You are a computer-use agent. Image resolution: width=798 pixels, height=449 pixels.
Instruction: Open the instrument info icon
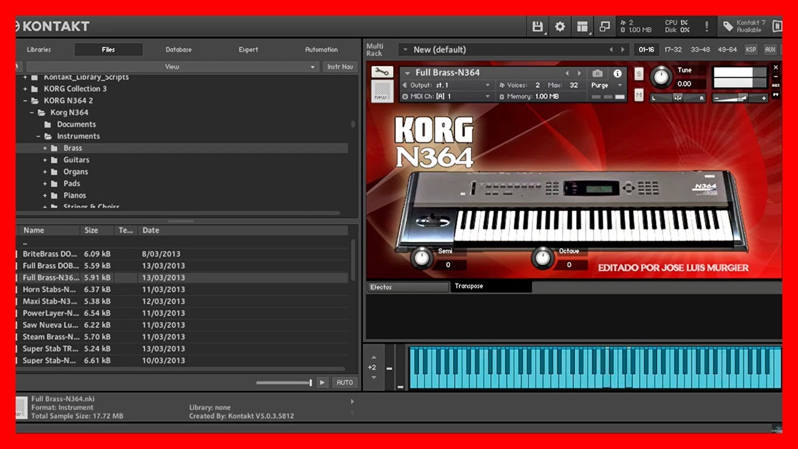[x=618, y=73]
